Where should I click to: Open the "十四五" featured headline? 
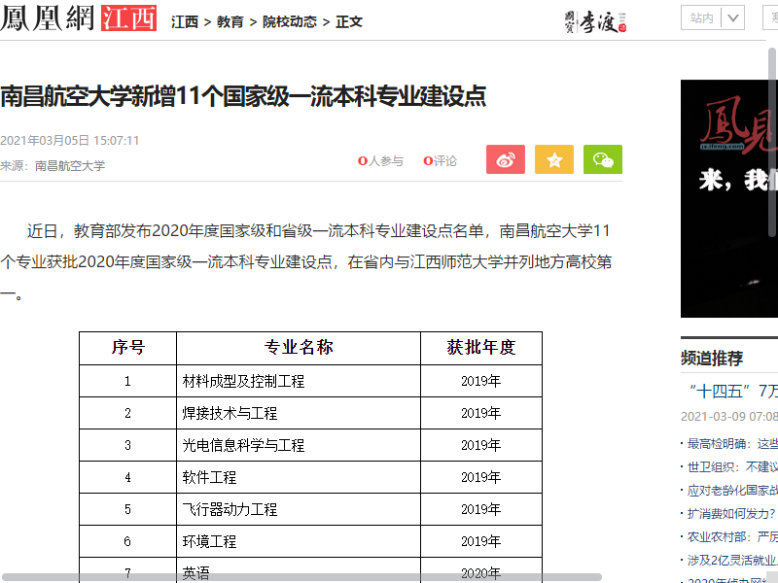tap(731, 392)
